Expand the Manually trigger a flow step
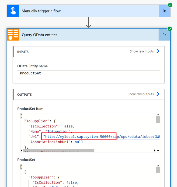 [89, 11]
